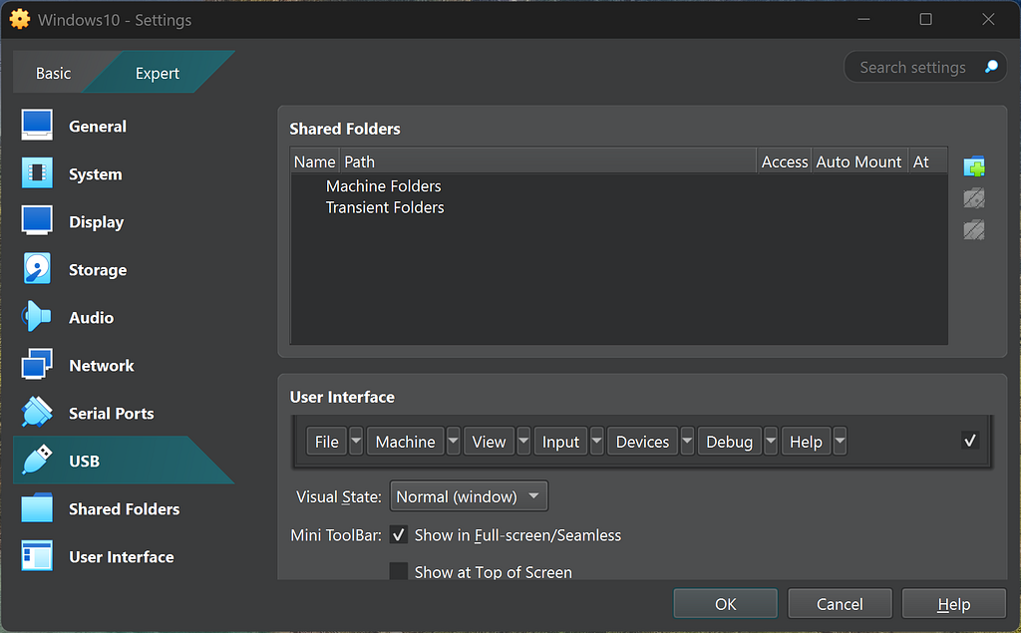1021x633 pixels.
Task: Disable Show in Full-screen/Seamless checkbox
Action: 399,535
